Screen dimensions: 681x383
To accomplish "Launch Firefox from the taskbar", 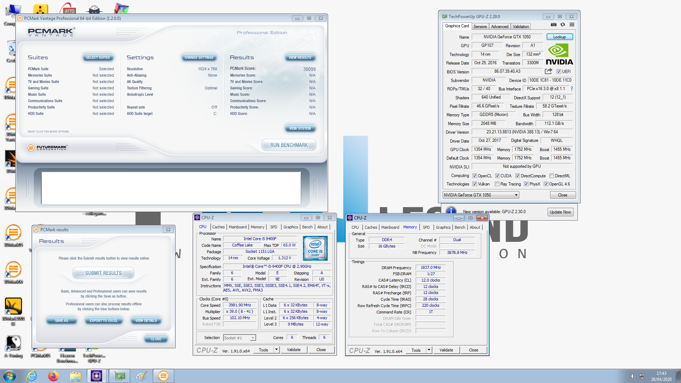I will [x=54, y=376].
